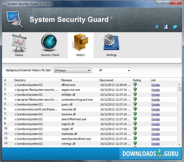Select the 10/12/2012 12:28:09 discovered cell
184x162 pixels.
(115, 85)
